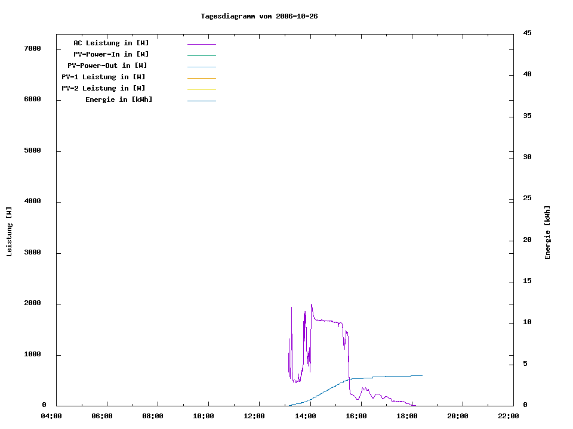Click the 2000 tick label on power axis
The height and width of the screenshot is (429, 573).
click(x=31, y=304)
